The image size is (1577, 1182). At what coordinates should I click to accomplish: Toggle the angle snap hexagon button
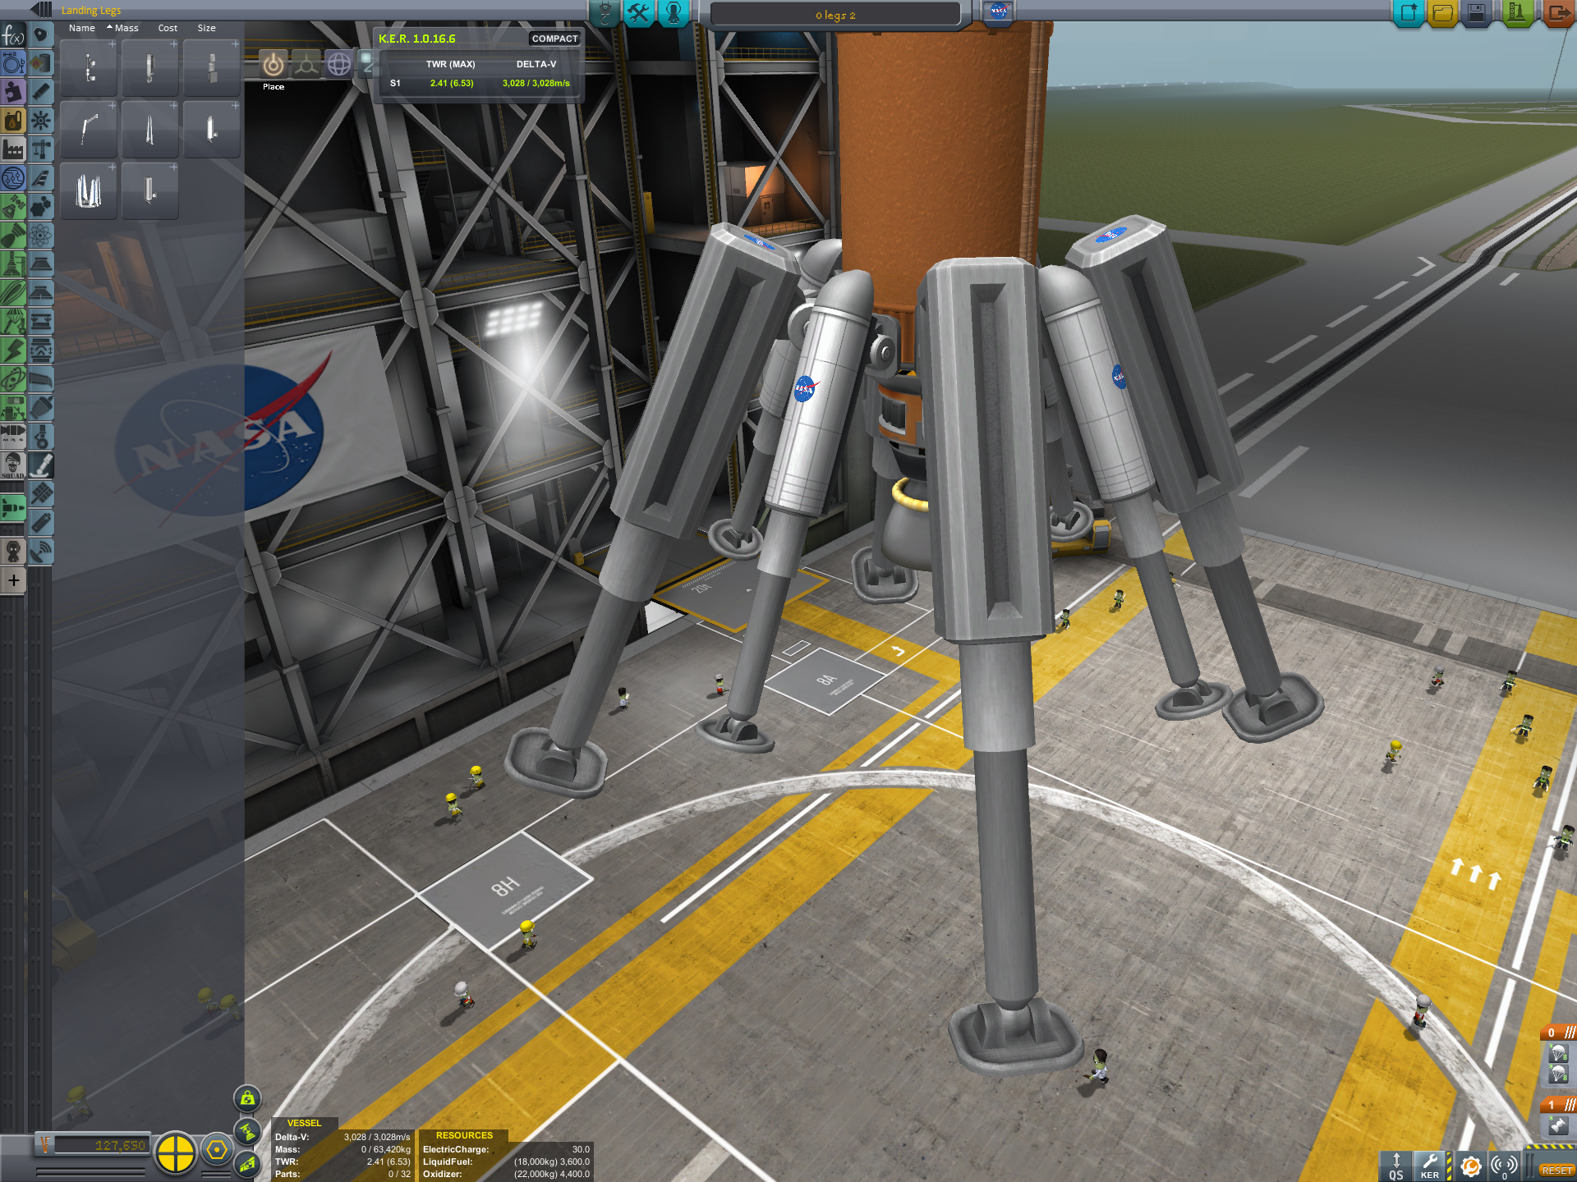coord(217,1151)
